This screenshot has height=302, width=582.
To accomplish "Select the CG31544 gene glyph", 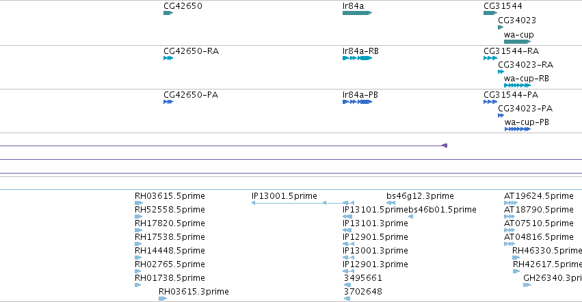I will (490, 13).
